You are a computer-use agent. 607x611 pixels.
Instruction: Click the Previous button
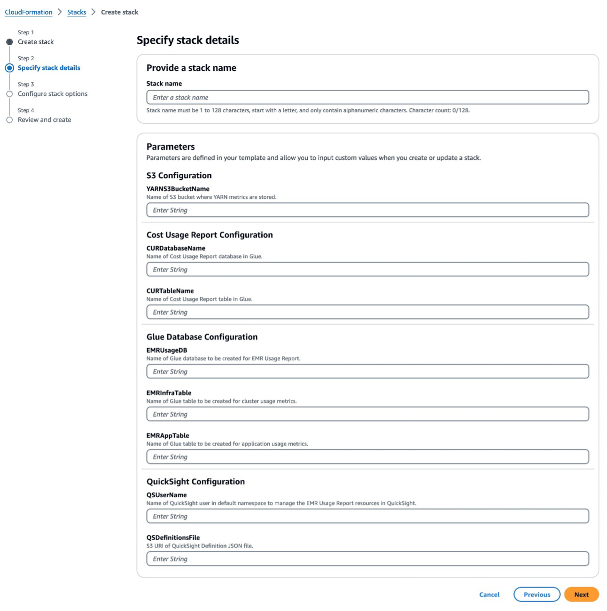click(537, 594)
